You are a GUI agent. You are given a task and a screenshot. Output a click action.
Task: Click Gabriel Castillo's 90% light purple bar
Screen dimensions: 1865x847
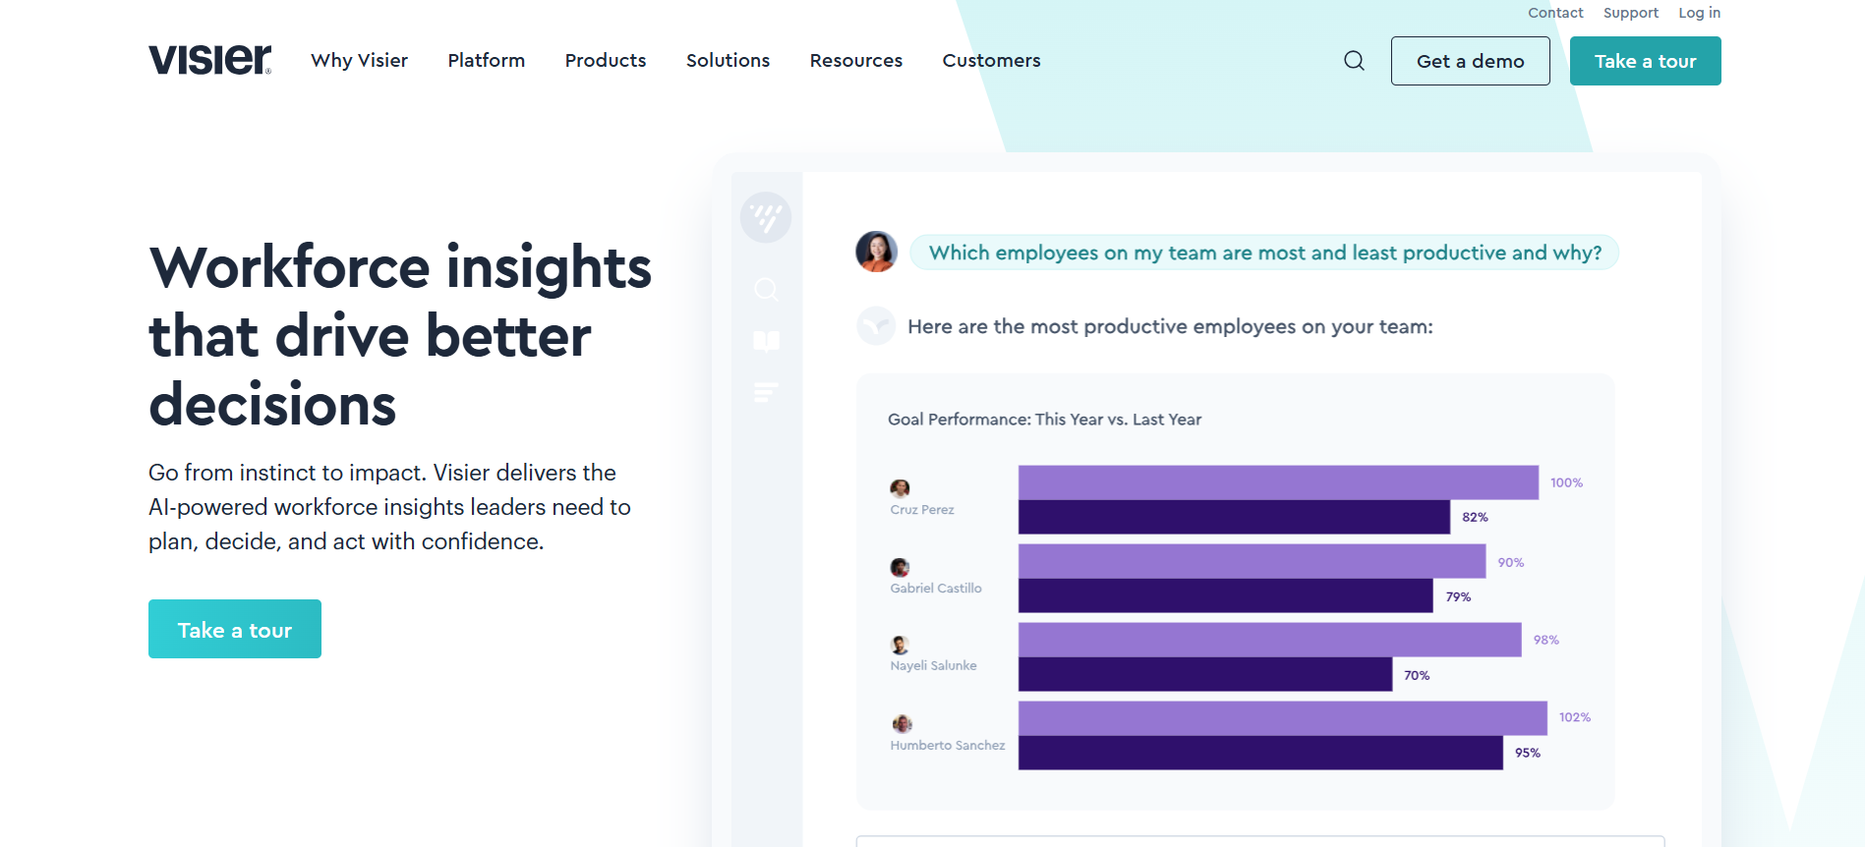click(1252, 561)
